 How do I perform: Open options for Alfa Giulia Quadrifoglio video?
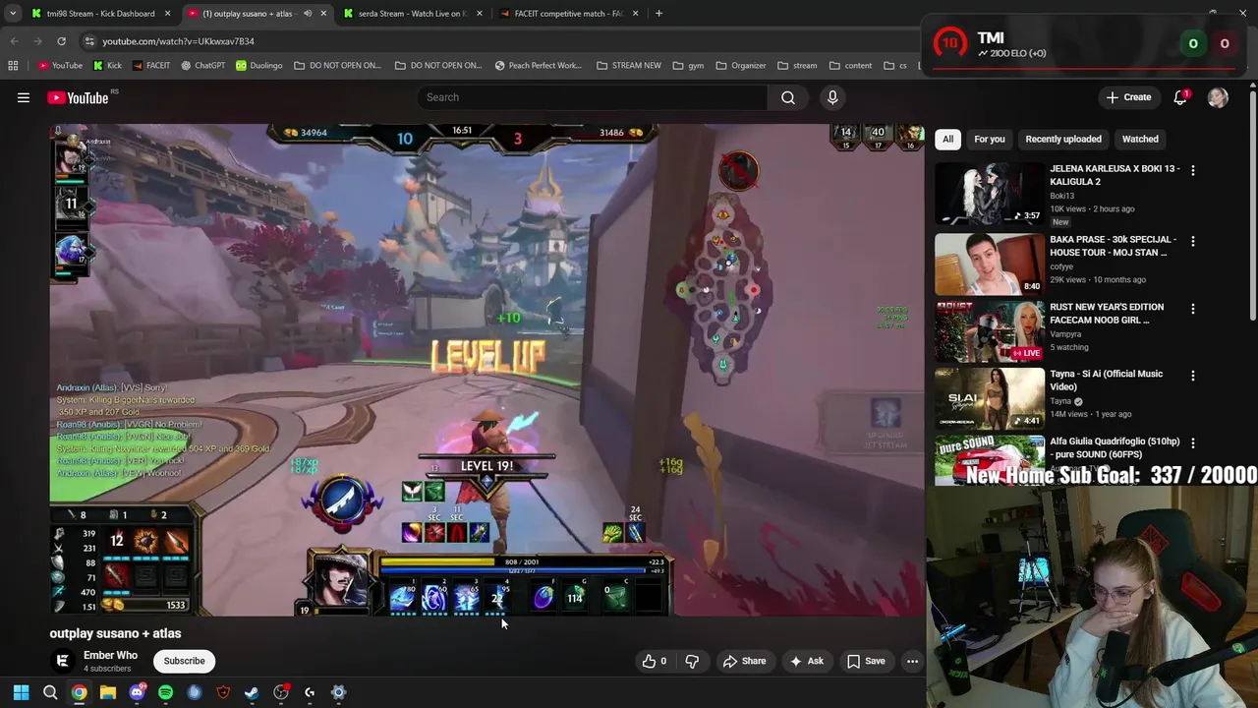tap(1193, 442)
